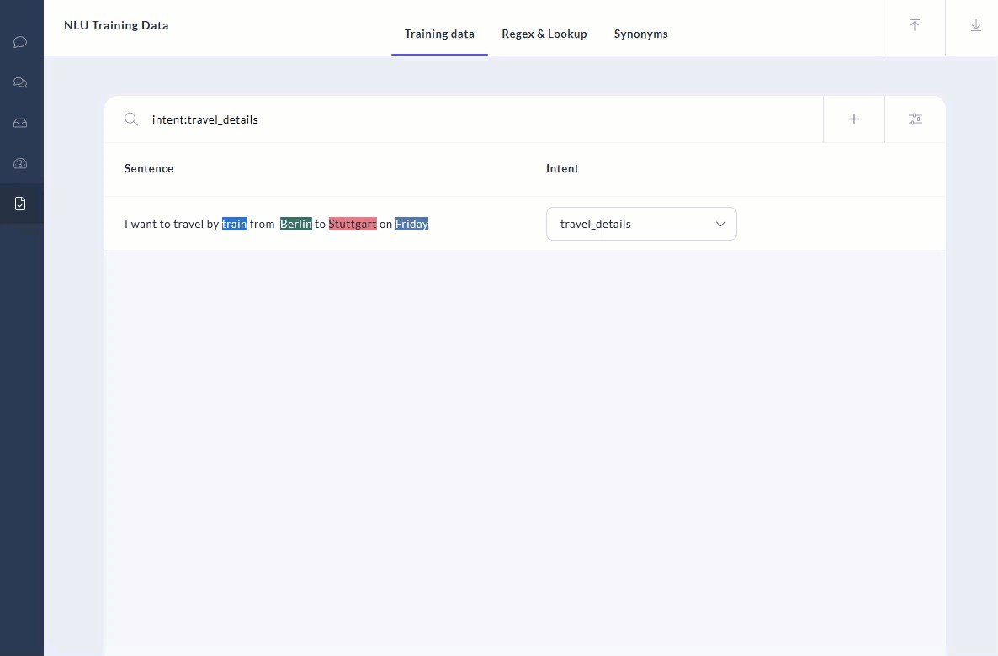Switch to the Training data tab
The width and height of the screenshot is (998, 656).
439,34
